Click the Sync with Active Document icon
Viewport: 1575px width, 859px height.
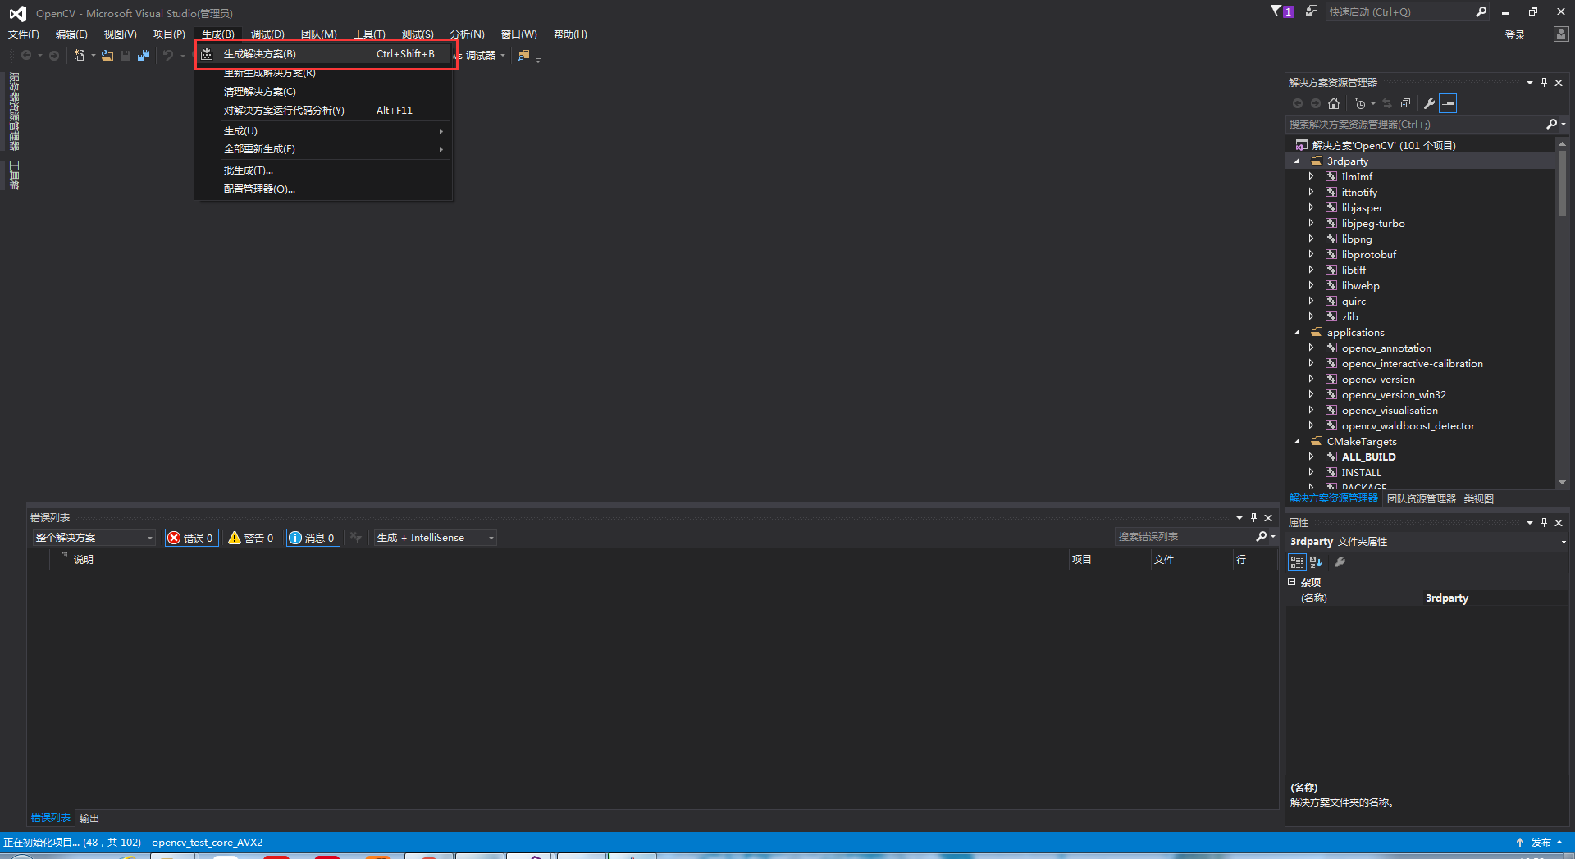(x=1386, y=103)
